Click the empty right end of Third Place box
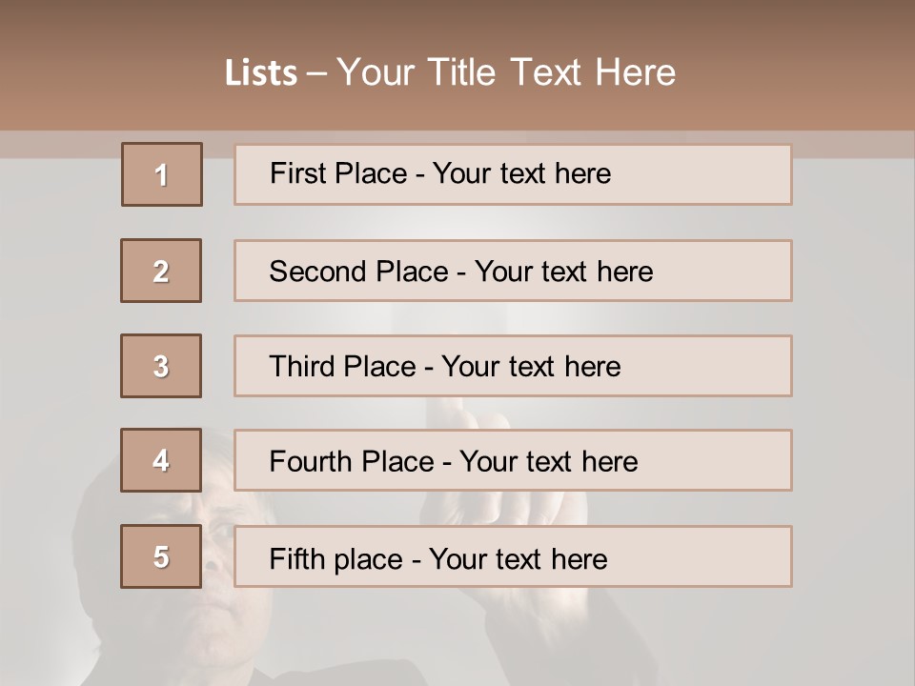Screen dimensions: 915x686 (x=724, y=366)
